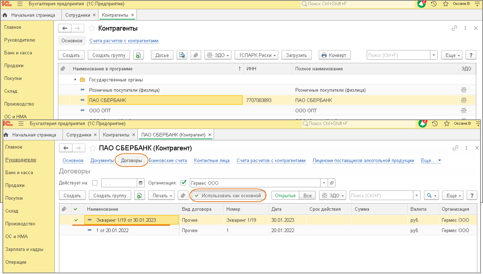The width and height of the screenshot is (483, 274).
Task: Open the 1СПАРК Риски dropdown
Action: tap(256, 55)
